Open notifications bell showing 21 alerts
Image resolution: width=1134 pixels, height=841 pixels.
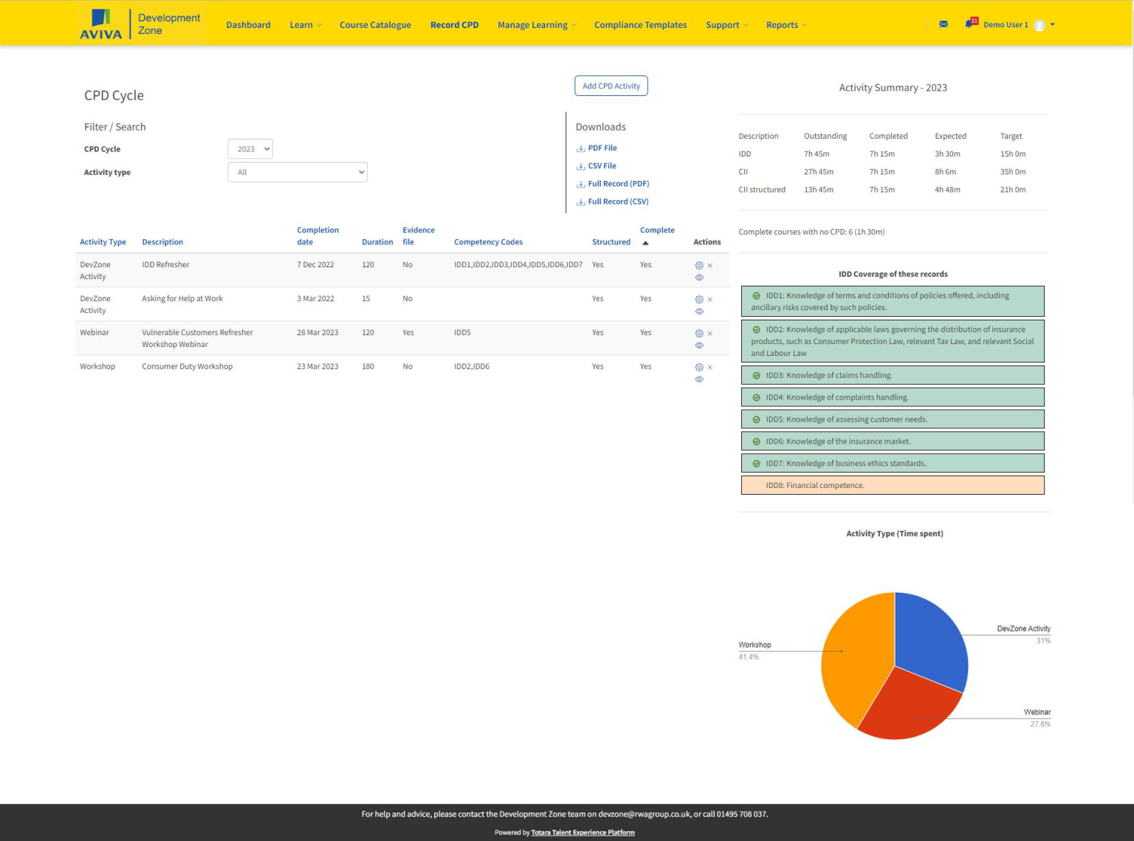968,24
